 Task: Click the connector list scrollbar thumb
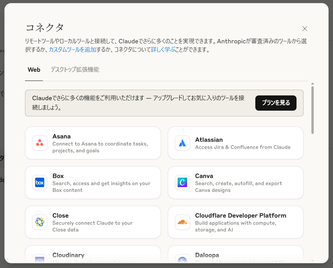312,110
